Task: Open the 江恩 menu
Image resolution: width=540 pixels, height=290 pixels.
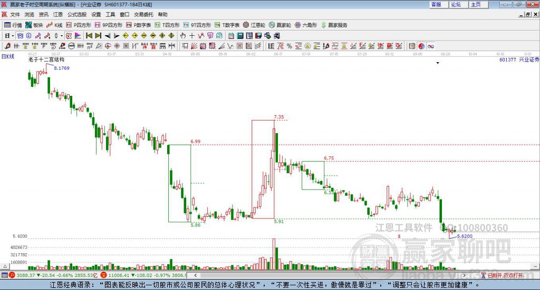Action: pos(58,14)
